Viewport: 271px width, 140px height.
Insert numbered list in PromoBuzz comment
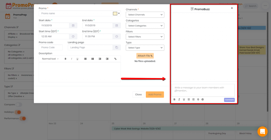(x=193, y=100)
